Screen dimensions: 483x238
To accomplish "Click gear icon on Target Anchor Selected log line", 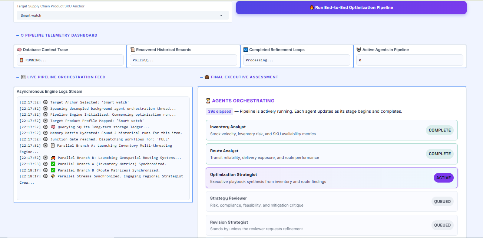I will (46, 102).
